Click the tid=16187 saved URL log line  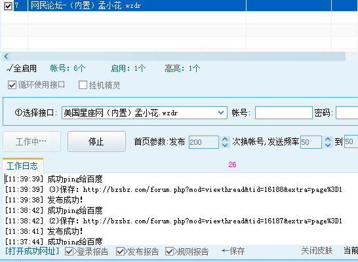[x=173, y=221]
